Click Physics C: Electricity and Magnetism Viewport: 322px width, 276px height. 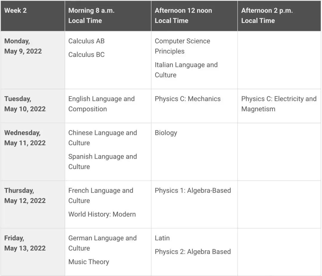(x=278, y=104)
